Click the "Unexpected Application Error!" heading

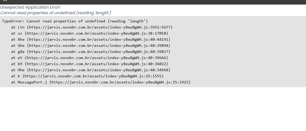30,7
